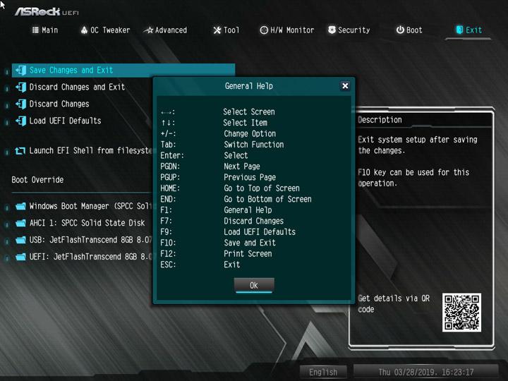Screen dimensions: 508x381
Task: Click the Boot power icon
Action: (x=400, y=30)
